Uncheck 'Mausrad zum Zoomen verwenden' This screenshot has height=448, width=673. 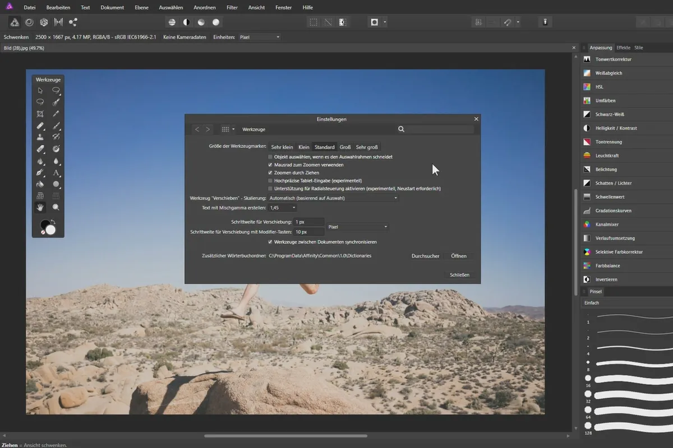(x=270, y=165)
